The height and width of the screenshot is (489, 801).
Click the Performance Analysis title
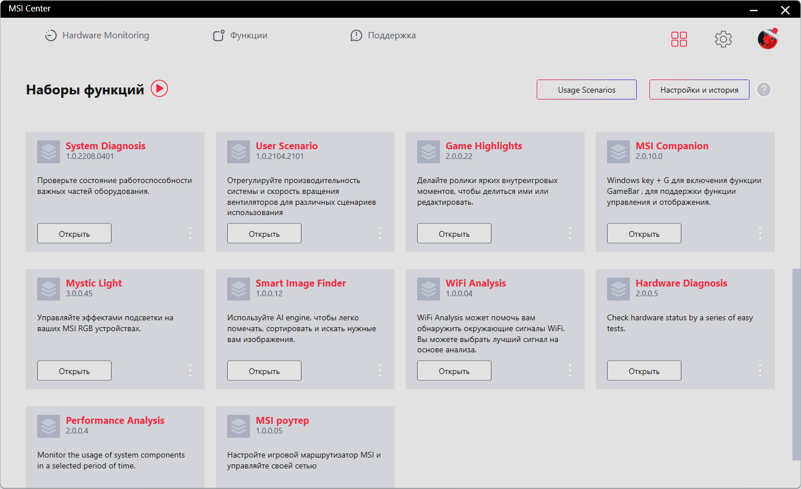115,420
